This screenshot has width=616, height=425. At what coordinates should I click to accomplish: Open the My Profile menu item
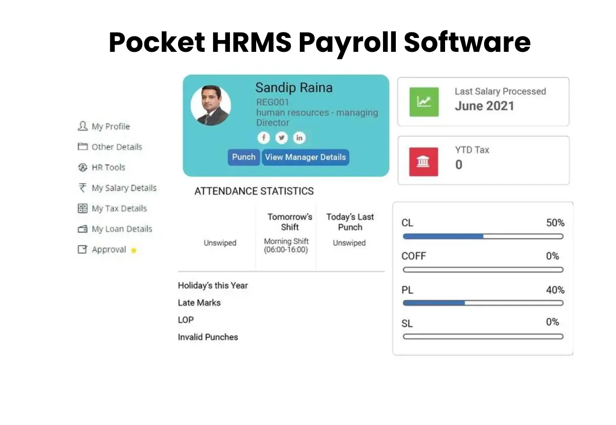[x=104, y=126]
